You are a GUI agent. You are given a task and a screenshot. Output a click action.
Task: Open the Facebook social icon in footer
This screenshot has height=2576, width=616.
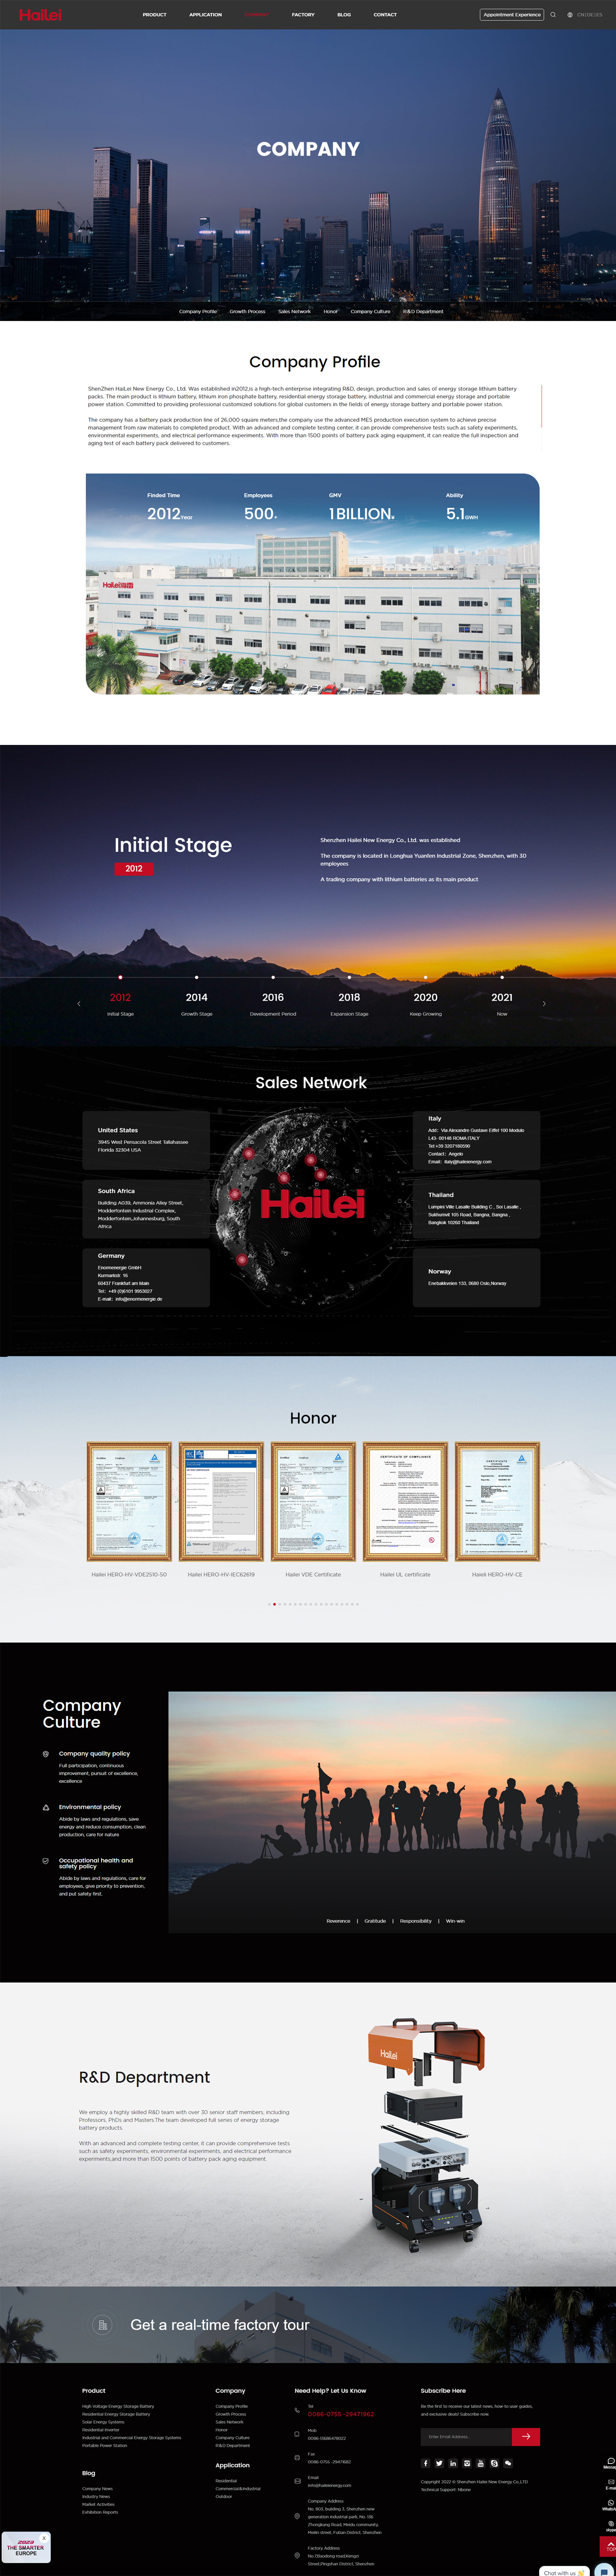426,2463
